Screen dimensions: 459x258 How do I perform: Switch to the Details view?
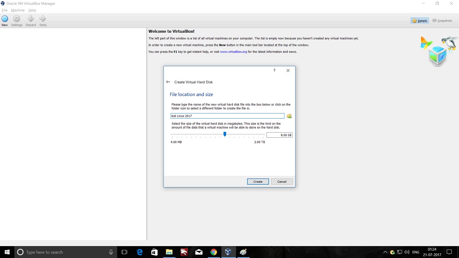(x=419, y=21)
